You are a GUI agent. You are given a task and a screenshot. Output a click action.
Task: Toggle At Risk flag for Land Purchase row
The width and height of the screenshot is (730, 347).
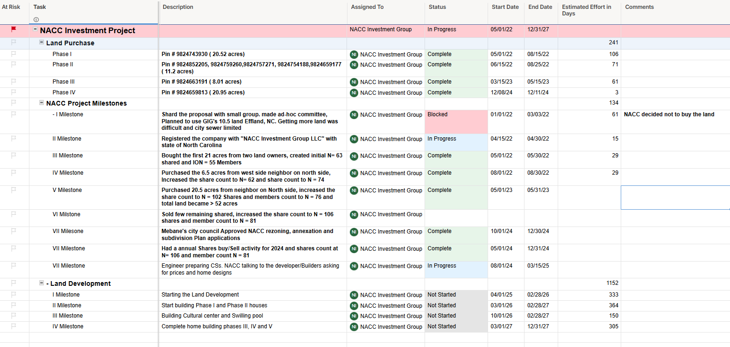(14, 42)
